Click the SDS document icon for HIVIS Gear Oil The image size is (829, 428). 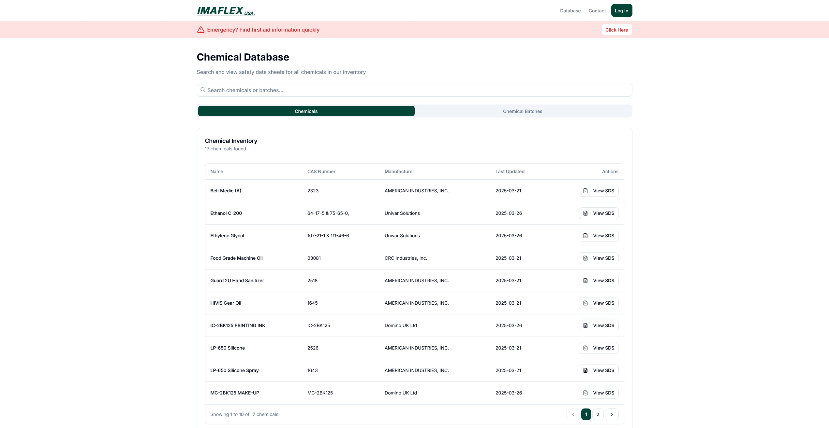pos(585,303)
